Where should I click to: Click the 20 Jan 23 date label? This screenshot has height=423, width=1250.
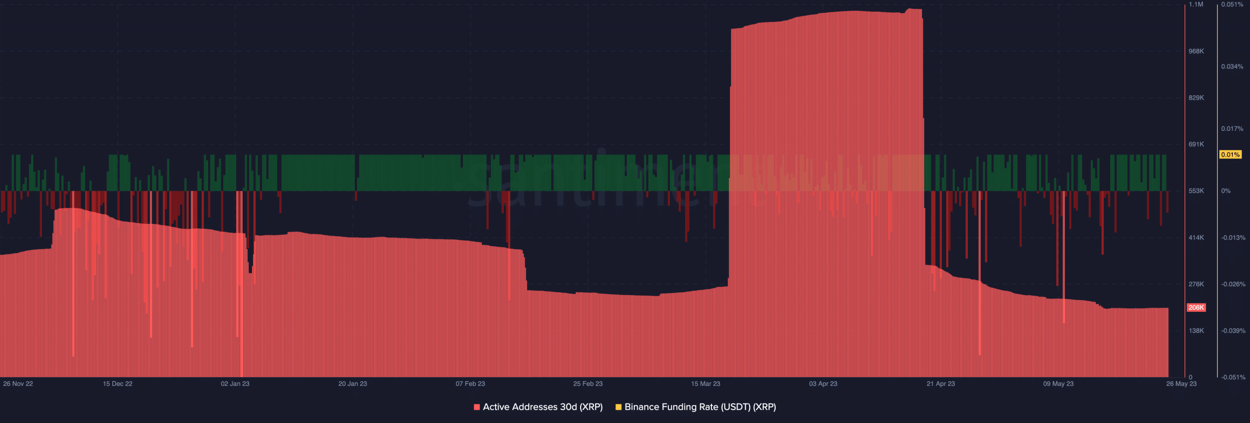[x=353, y=383]
